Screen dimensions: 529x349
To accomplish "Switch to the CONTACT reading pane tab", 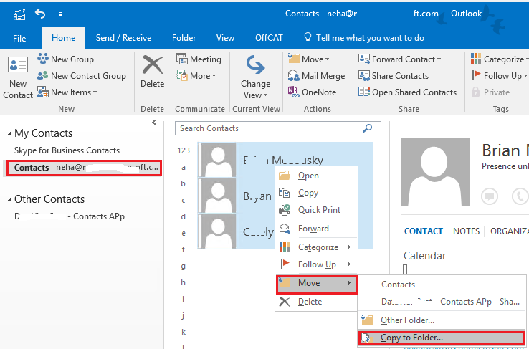I will click(424, 231).
